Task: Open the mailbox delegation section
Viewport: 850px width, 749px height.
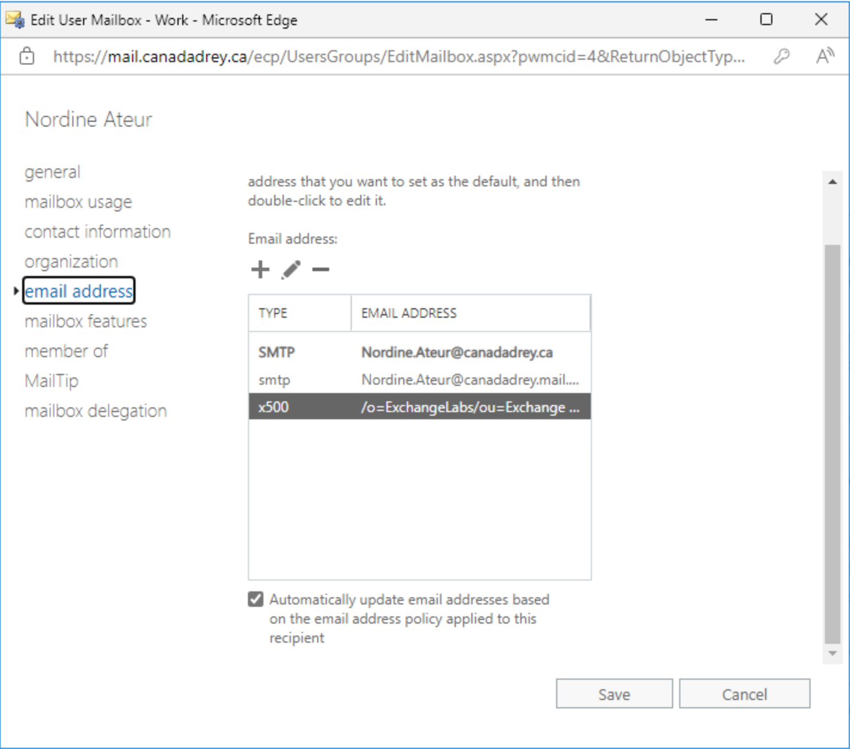Action: (x=95, y=411)
